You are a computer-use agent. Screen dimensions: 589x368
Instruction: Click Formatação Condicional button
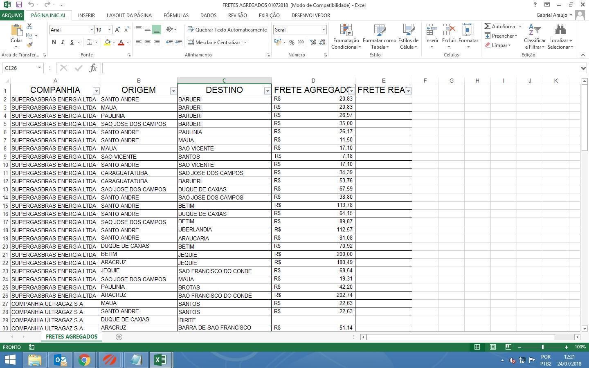(x=346, y=36)
